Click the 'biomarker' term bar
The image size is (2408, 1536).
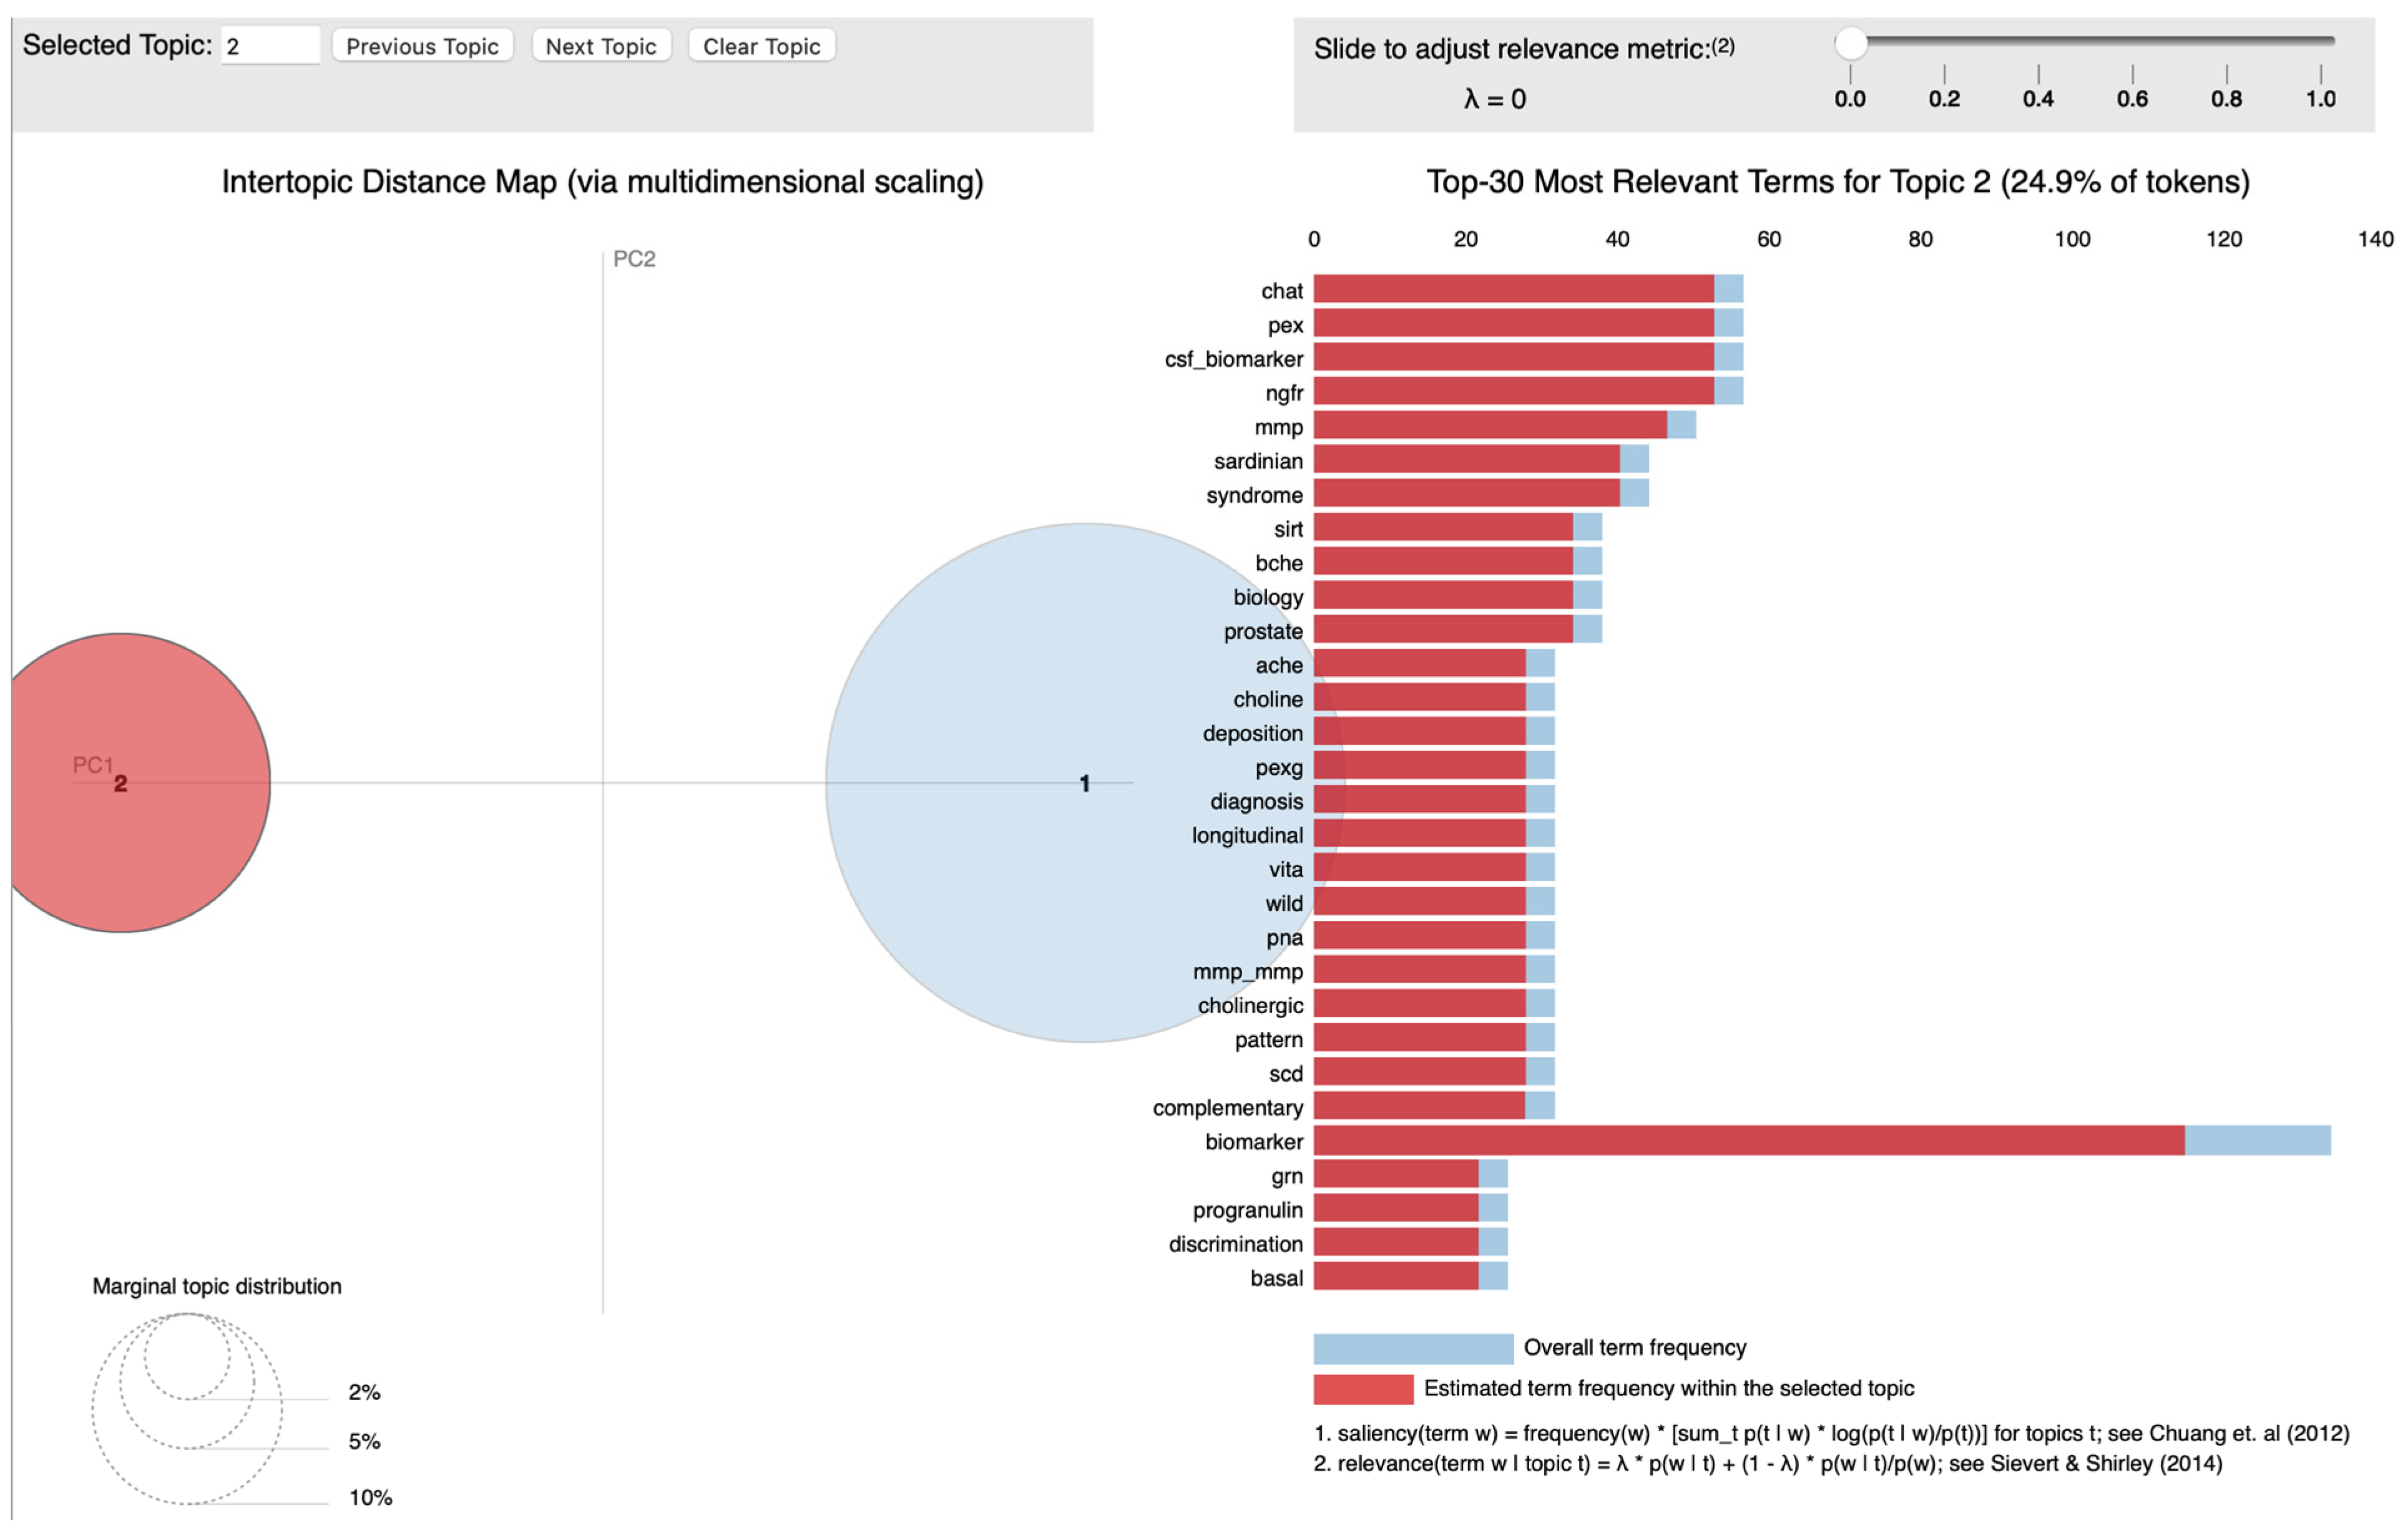1822,1140
